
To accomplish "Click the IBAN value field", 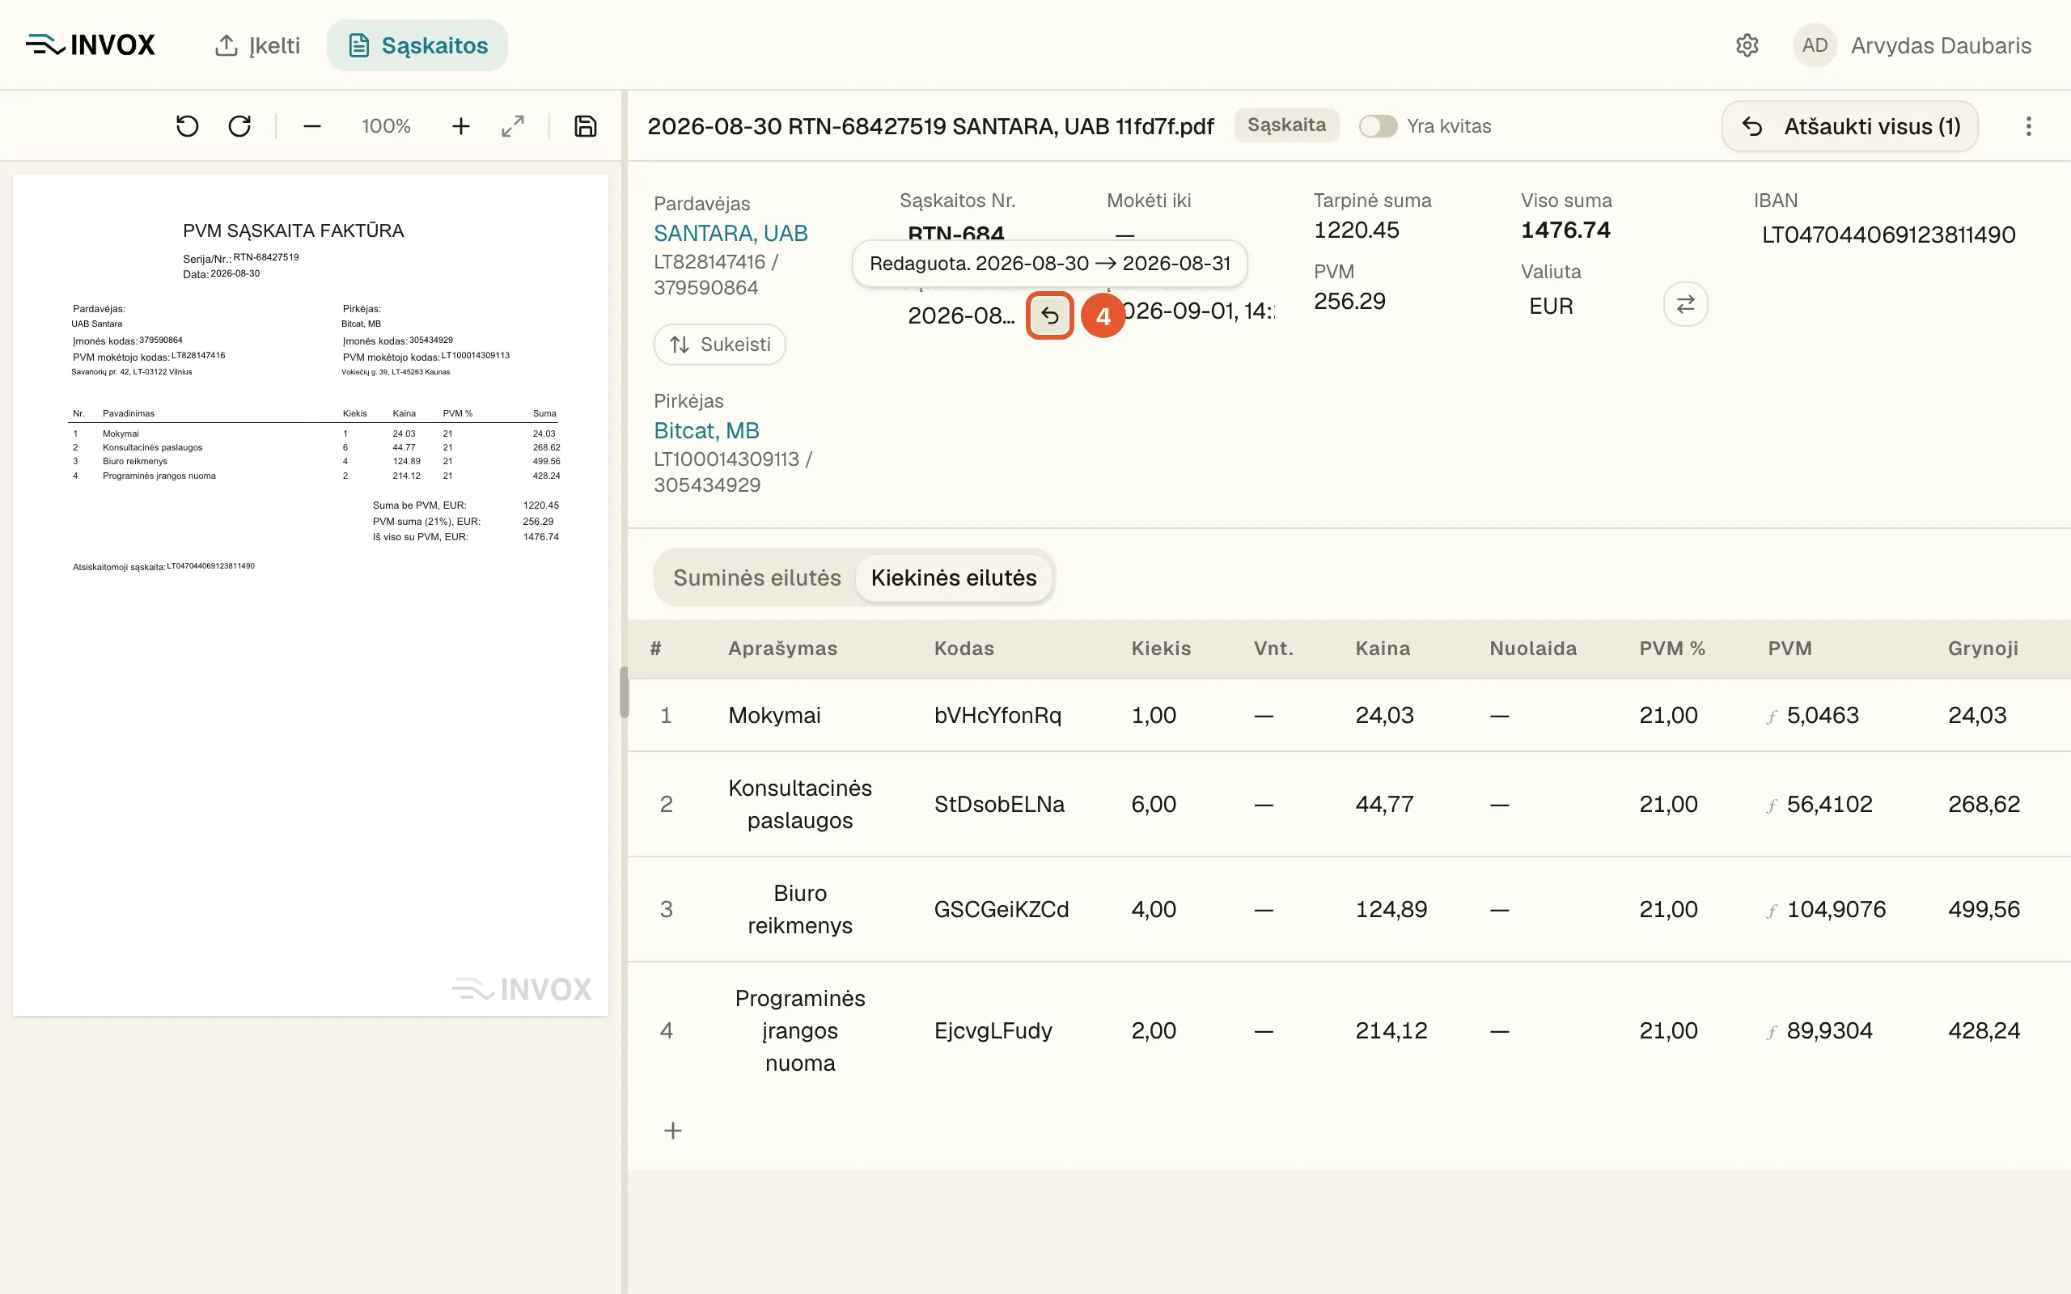I will point(1889,234).
